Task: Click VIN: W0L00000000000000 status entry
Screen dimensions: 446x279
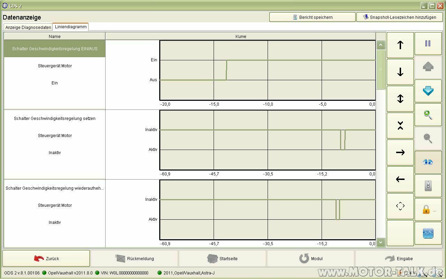Action: coord(122,273)
